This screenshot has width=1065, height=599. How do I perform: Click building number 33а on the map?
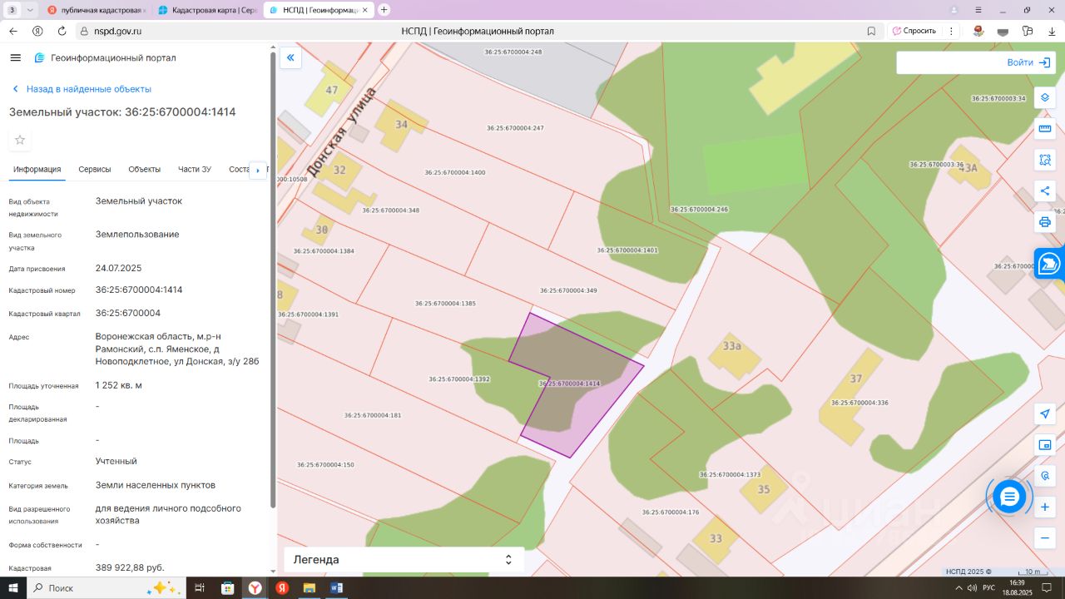click(731, 346)
